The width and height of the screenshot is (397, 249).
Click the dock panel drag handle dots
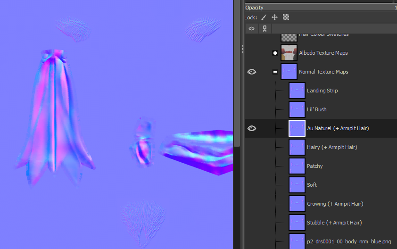242,49
